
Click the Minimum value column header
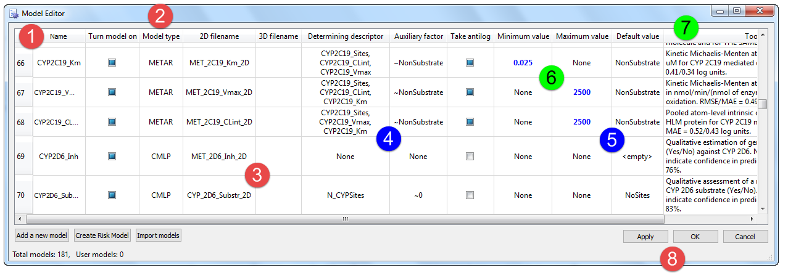(523, 36)
